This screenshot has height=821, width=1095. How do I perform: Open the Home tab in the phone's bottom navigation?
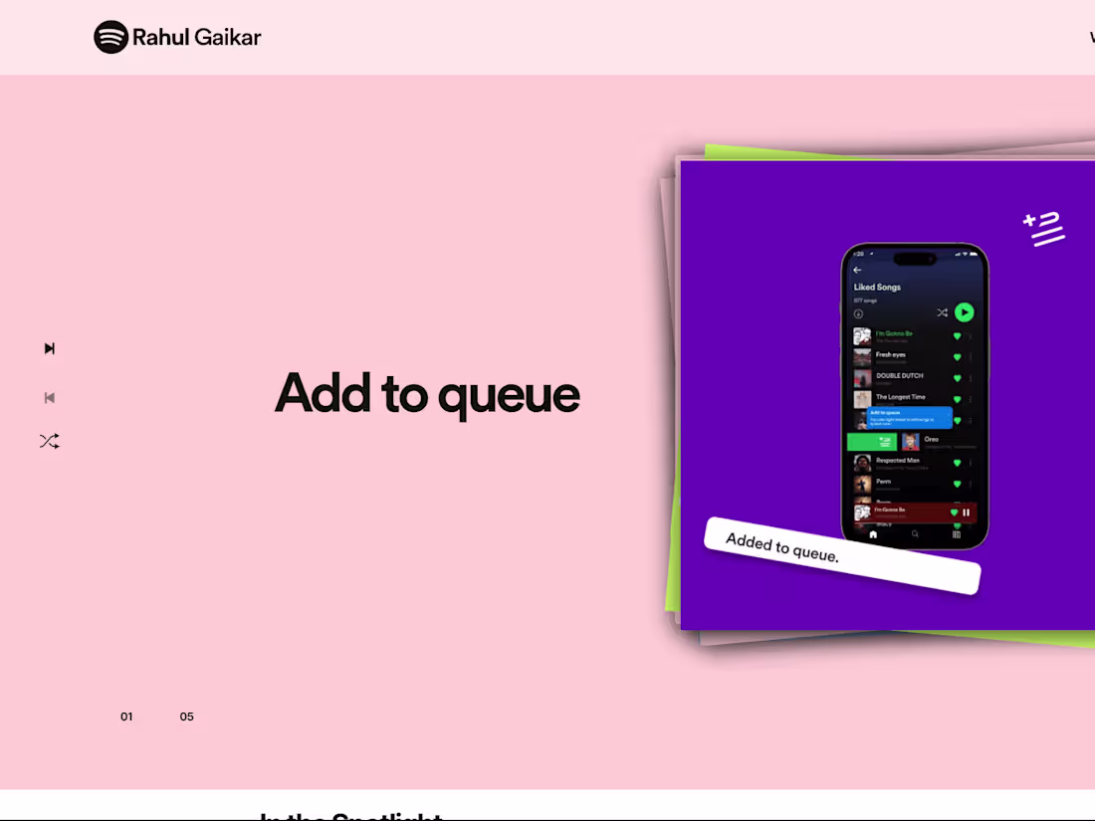click(x=873, y=533)
